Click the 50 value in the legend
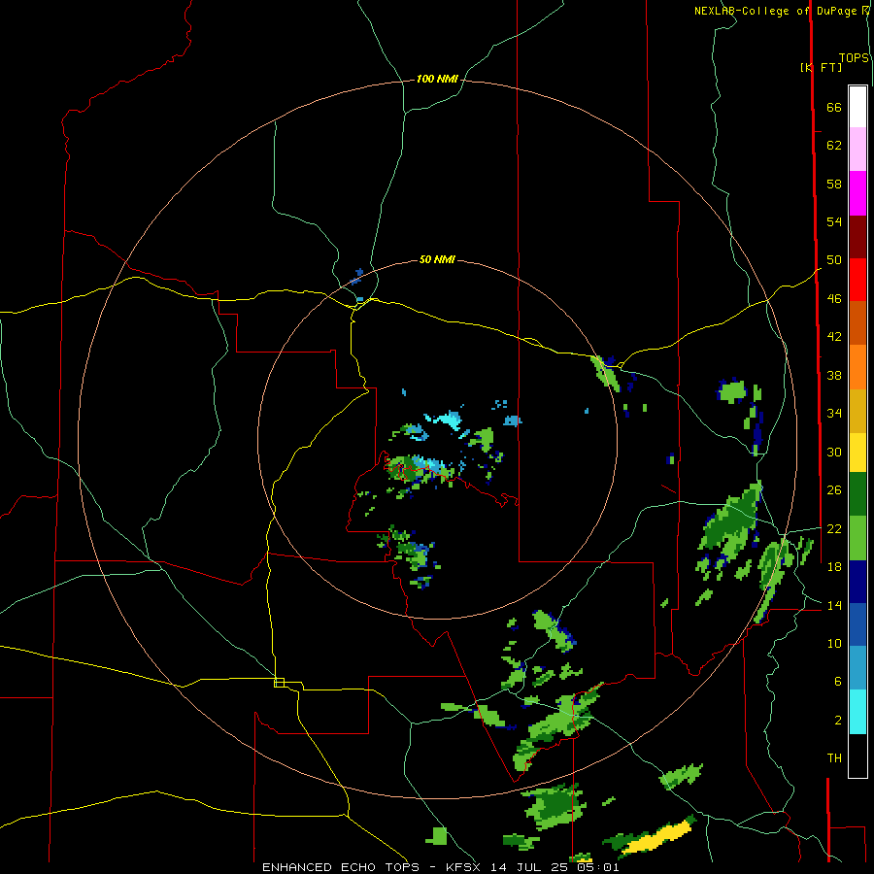 [x=834, y=260]
